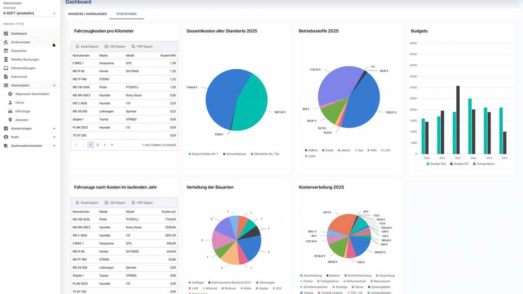
Task: Click PDF-Export in Fahrzeuge nach Kosten table
Action: (142, 203)
